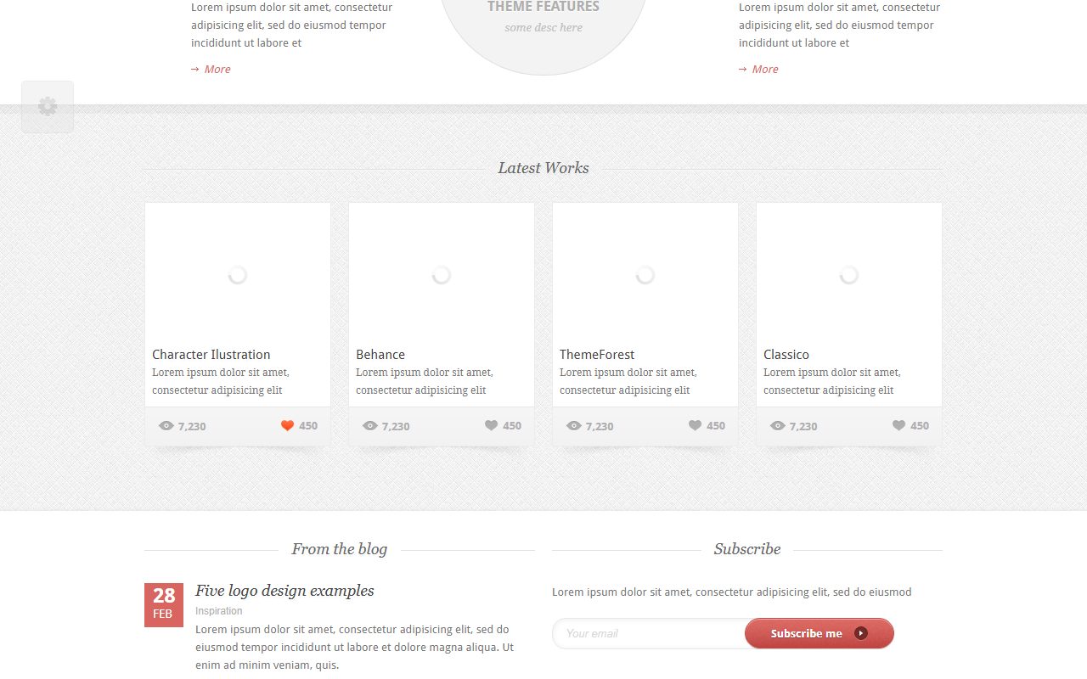This screenshot has height=679, width=1087.
Task: Click the eye views icon on Classico card
Action: [x=777, y=426]
